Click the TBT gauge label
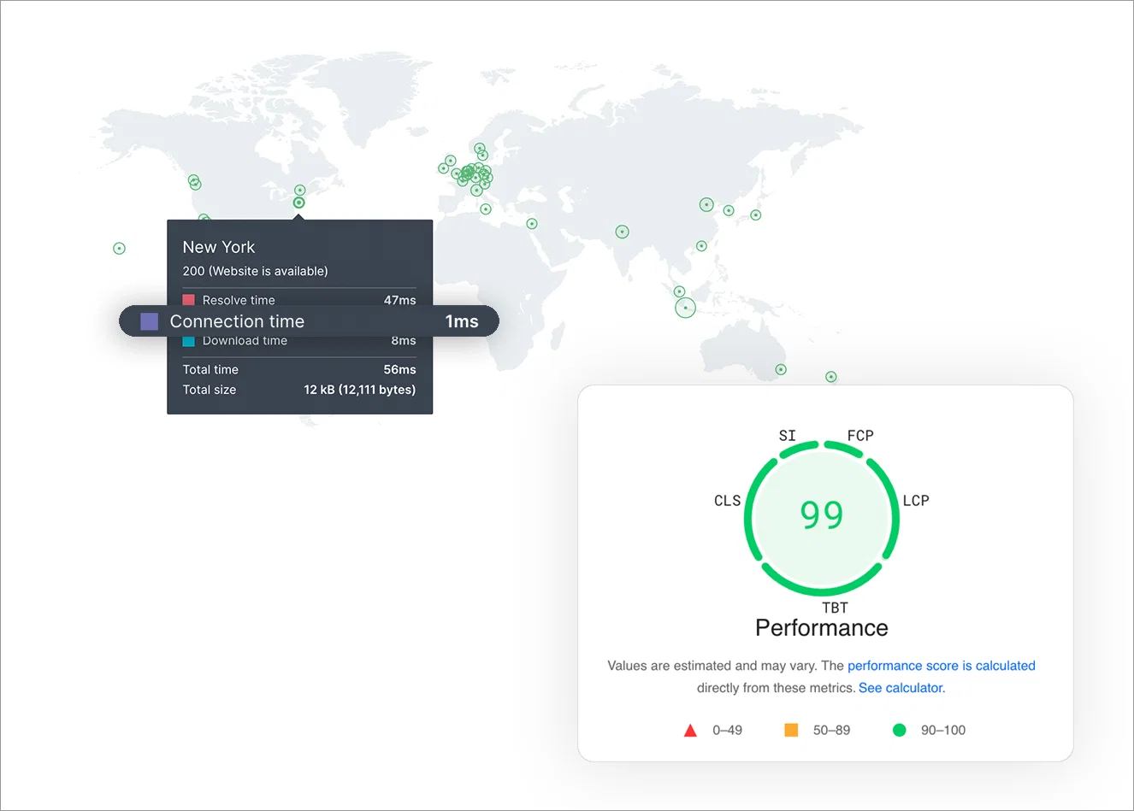Screen dimensions: 1134x811 coord(835,608)
